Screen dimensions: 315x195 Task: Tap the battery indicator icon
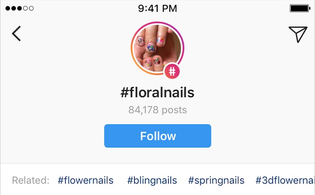coord(300,8)
